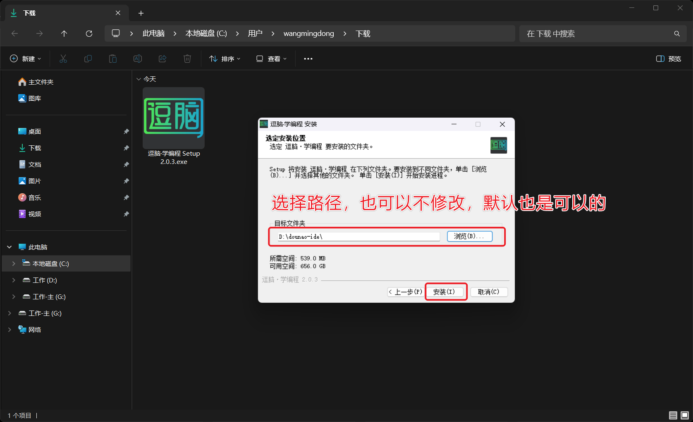Collapse the 此电脑 tree node
This screenshot has width=693, height=422.
point(10,247)
